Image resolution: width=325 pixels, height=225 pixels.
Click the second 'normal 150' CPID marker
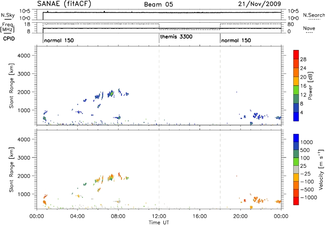click(236, 40)
